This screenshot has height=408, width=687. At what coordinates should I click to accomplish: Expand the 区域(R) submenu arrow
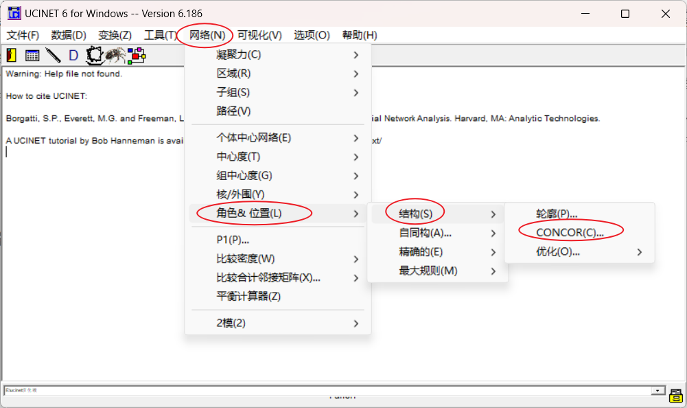click(x=356, y=73)
